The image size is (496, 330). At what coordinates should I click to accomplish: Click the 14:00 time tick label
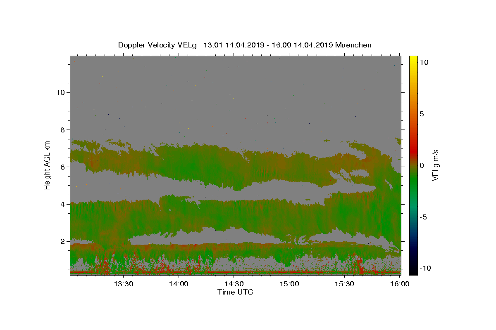pos(179,284)
